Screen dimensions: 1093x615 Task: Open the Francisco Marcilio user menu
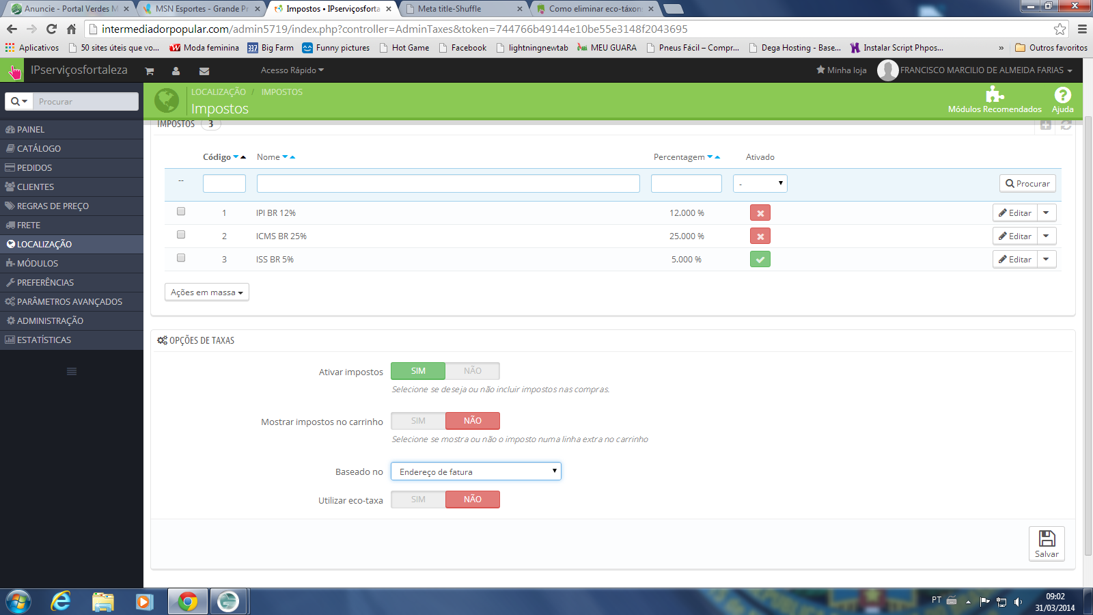(x=986, y=70)
